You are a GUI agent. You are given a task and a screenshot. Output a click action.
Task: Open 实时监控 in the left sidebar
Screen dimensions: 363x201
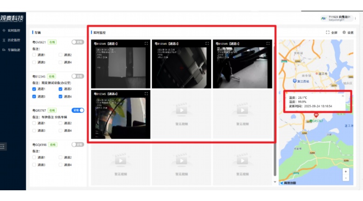click(14, 30)
